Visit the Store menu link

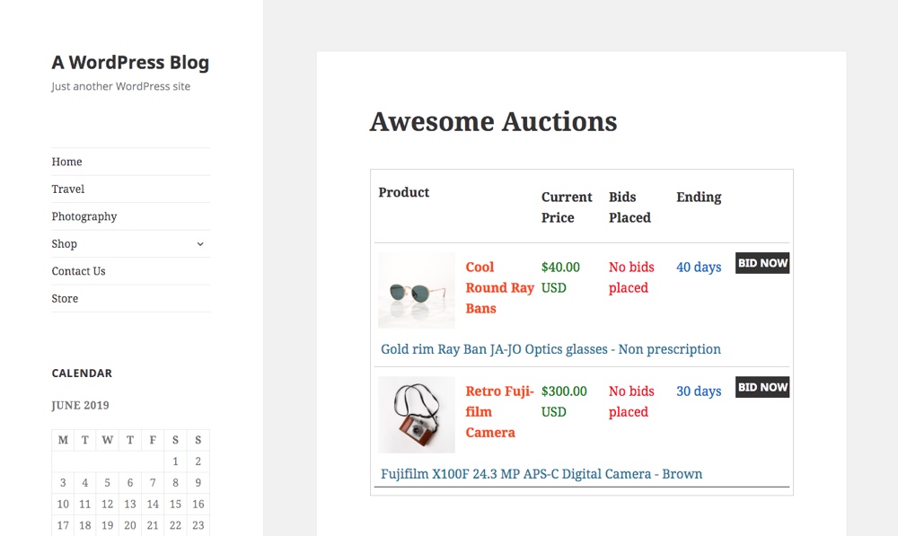(x=65, y=298)
